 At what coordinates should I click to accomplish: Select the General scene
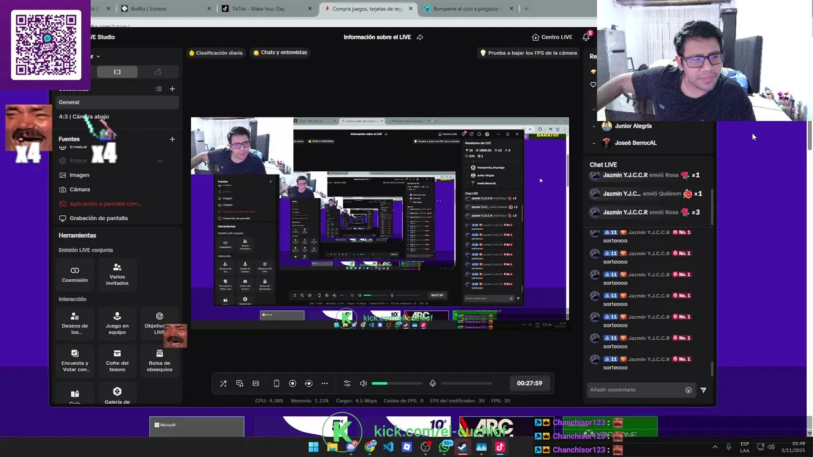coord(118,102)
